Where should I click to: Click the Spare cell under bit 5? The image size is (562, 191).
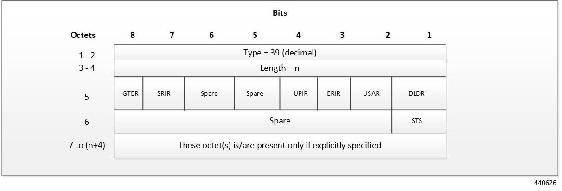257,93
